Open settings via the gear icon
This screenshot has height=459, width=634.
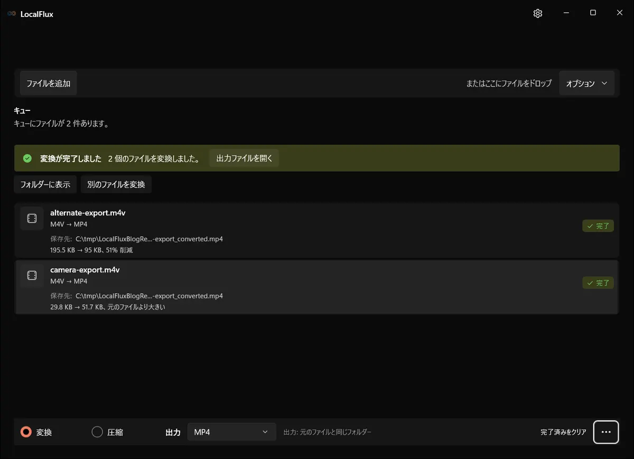(538, 14)
